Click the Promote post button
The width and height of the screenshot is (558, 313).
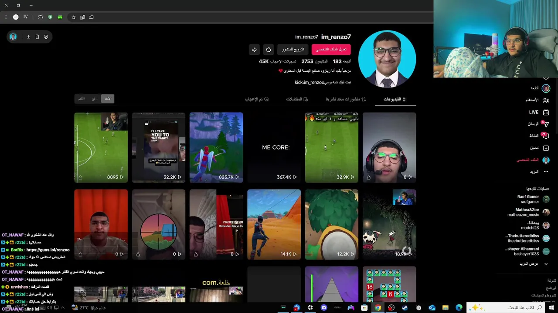pyautogui.click(x=293, y=50)
